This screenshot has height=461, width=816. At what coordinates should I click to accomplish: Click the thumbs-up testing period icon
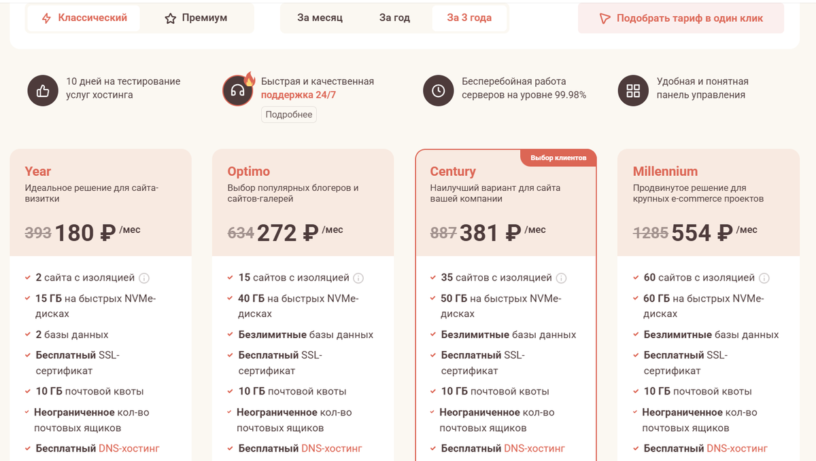43,90
